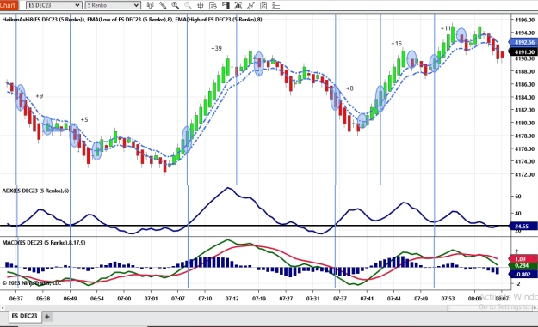This screenshot has height=327, width=538.
Task: Click the 4191.00 current price marker
Action: pyautogui.click(x=524, y=52)
